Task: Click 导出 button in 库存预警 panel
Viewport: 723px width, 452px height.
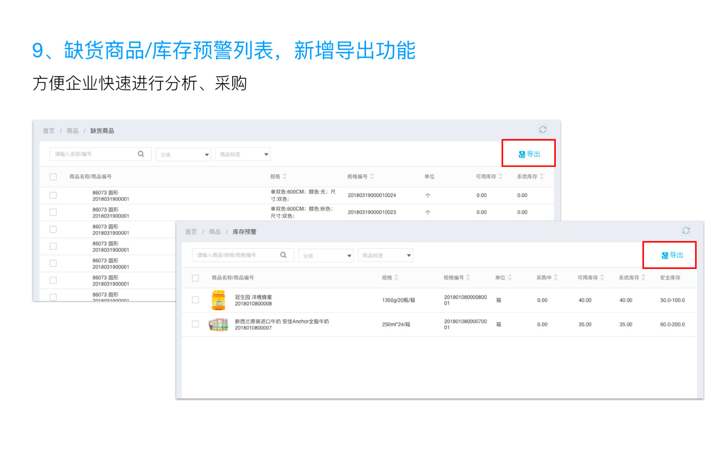Action: 672,255
